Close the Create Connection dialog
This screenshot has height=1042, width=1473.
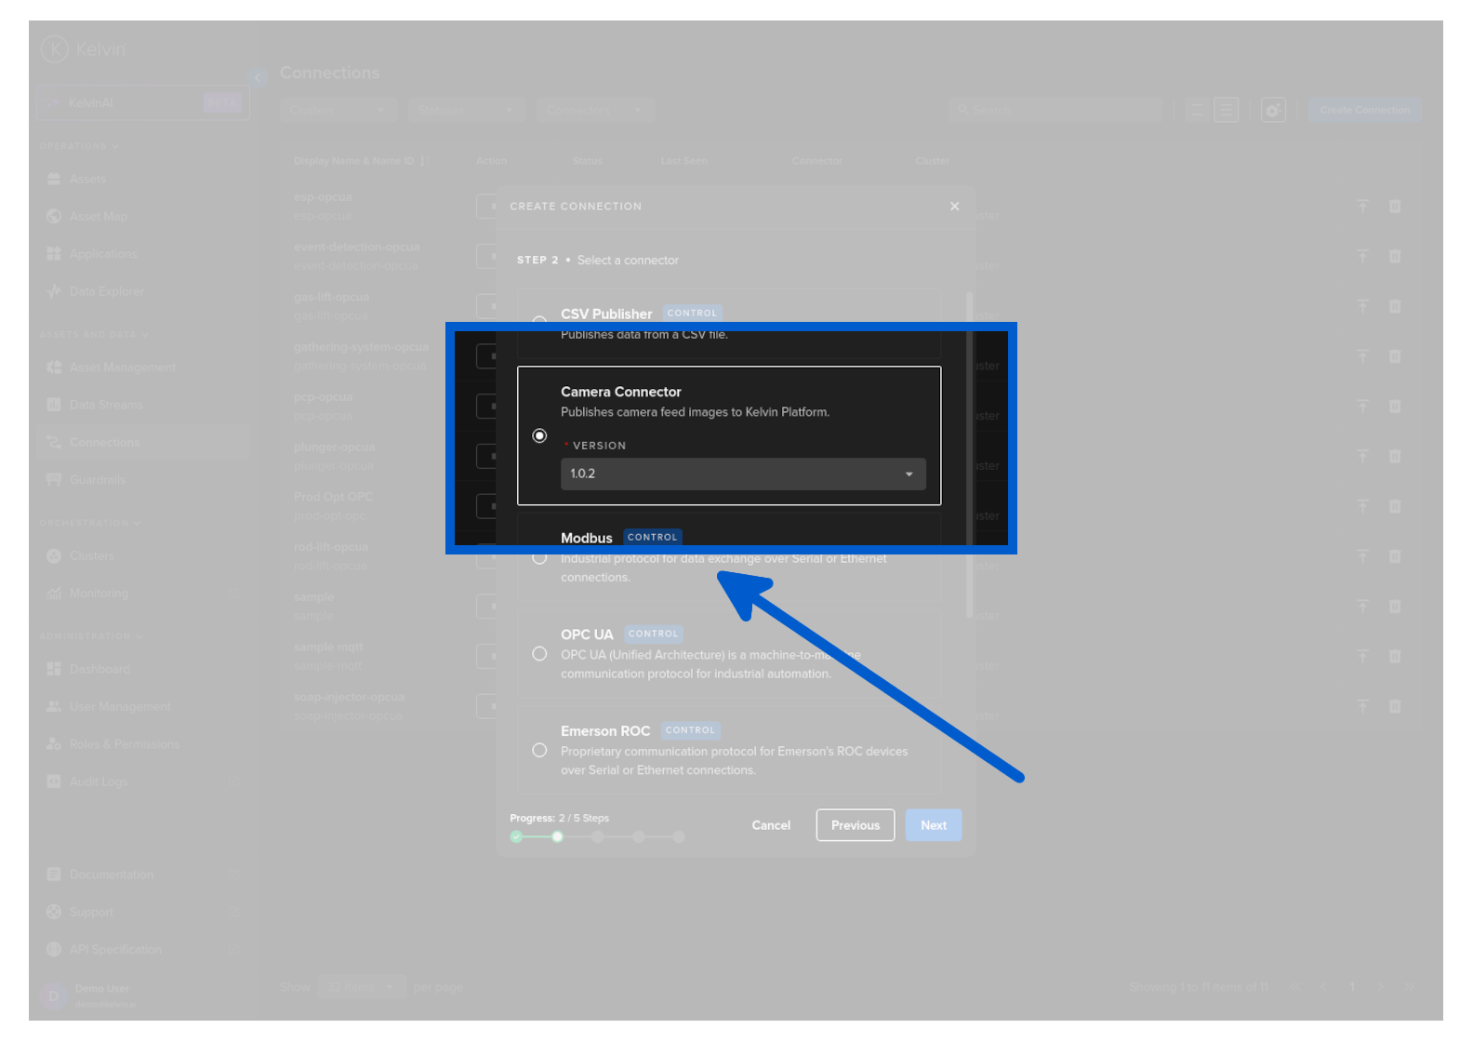coord(954,207)
